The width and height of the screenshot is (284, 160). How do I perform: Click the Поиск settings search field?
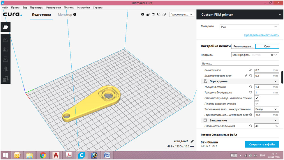240,63
